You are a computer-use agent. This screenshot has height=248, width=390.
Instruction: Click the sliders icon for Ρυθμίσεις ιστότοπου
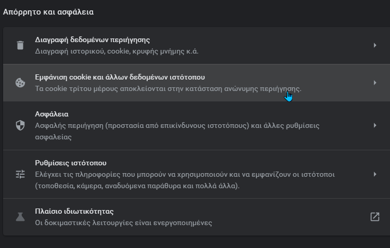pos(20,174)
